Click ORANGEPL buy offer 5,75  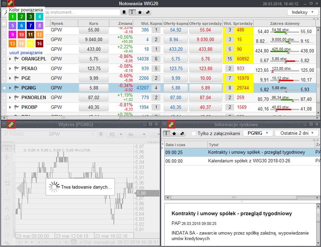pos(176,59)
